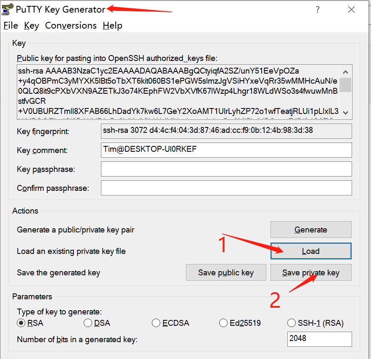Choose the ECDSA key type option
The image size is (371, 359).
click(156, 323)
